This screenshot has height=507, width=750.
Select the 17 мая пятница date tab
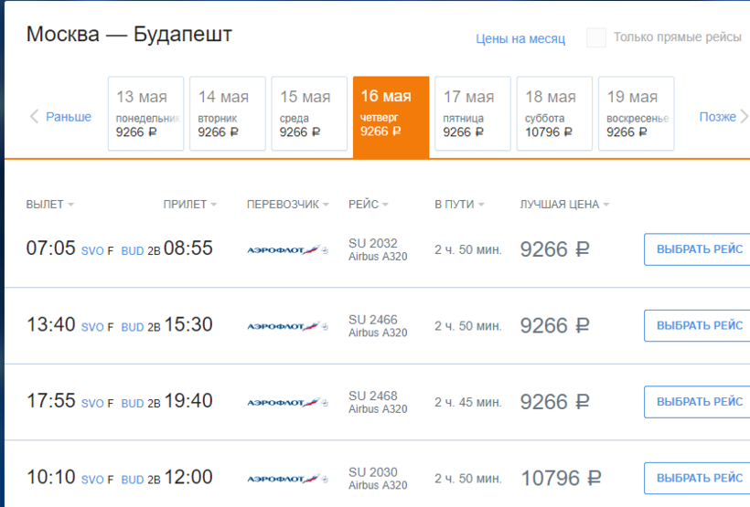coord(472,113)
